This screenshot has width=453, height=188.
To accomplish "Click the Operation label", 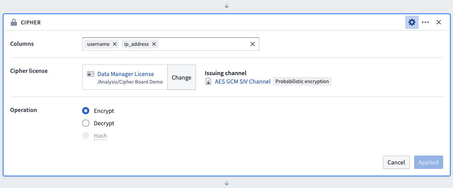I will 23,110.
